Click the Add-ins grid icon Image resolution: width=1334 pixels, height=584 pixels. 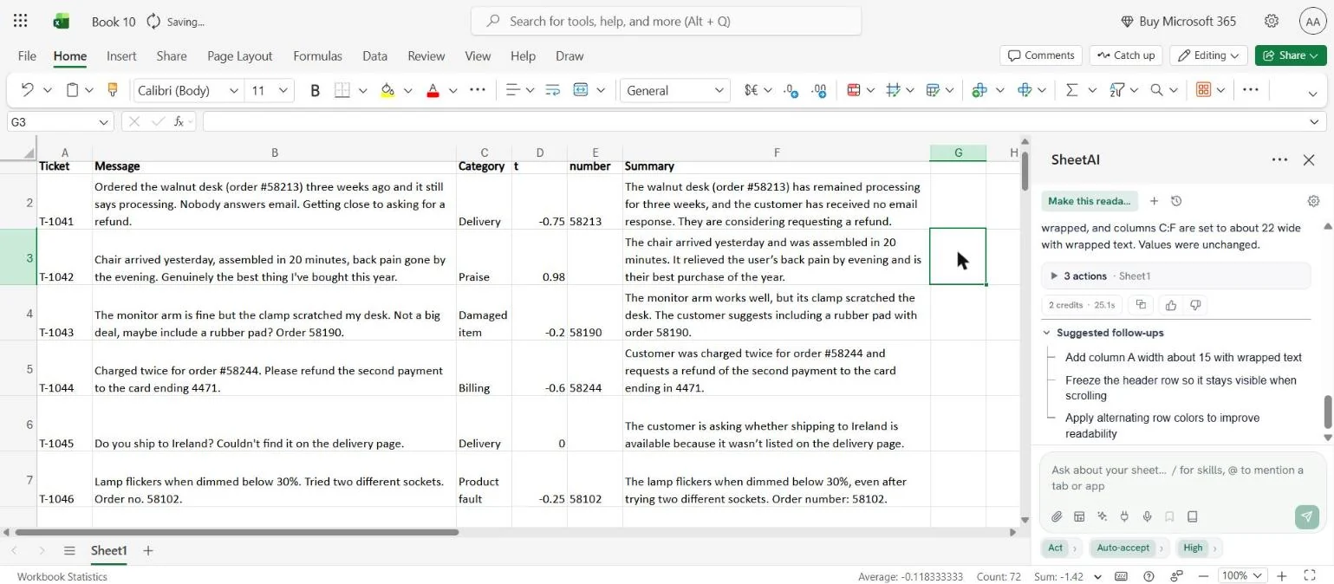[x=1203, y=90]
